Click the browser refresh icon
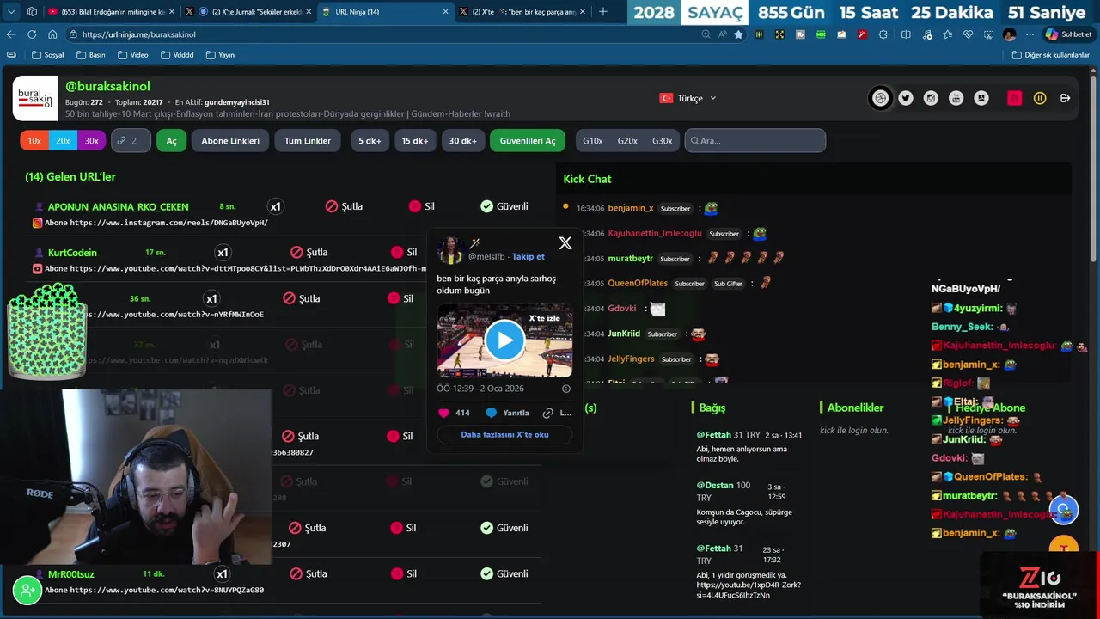Viewport: 1100px width, 619px height. (x=32, y=34)
